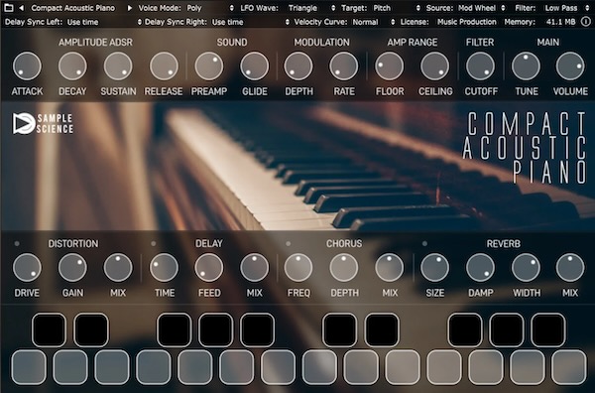
Task: Click the reverb MIX knob
Action: pos(570,267)
